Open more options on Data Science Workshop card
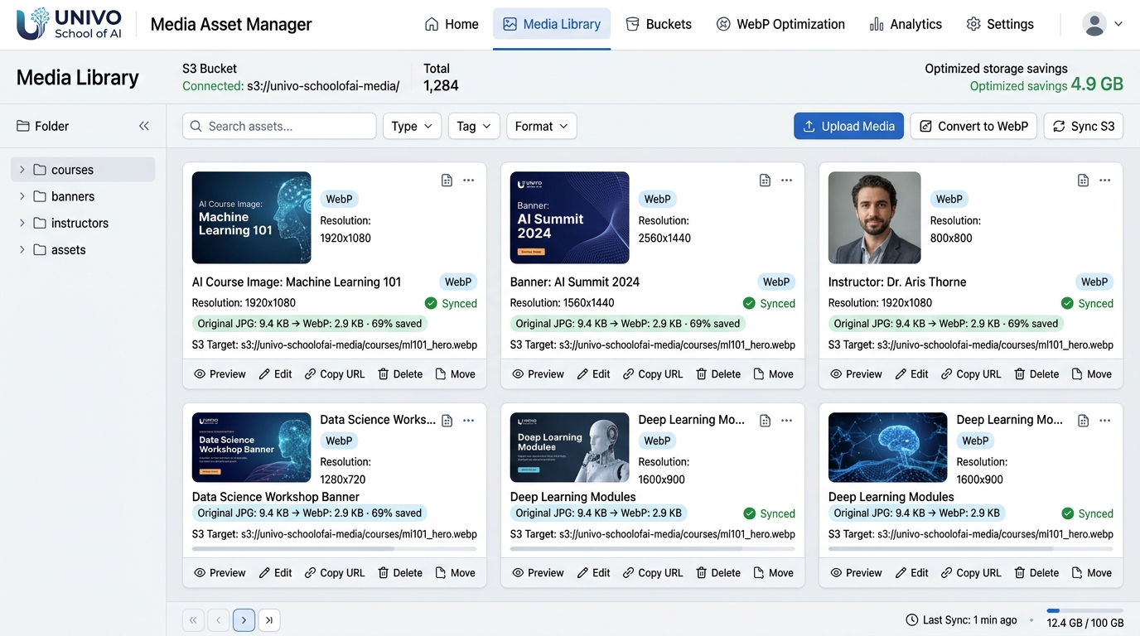The image size is (1140, 636). tap(469, 421)
